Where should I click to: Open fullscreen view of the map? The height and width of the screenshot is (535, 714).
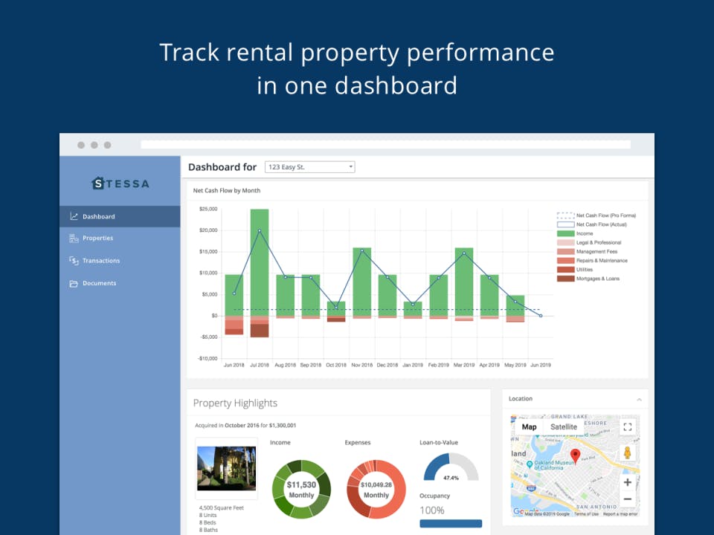pyautogui.click(x=628, y=427)
